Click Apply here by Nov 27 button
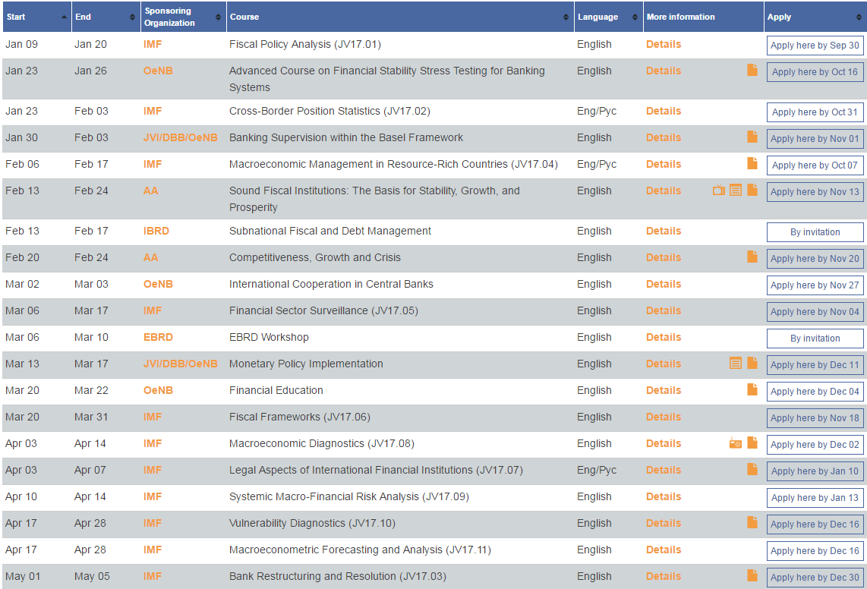 point(815,285)
